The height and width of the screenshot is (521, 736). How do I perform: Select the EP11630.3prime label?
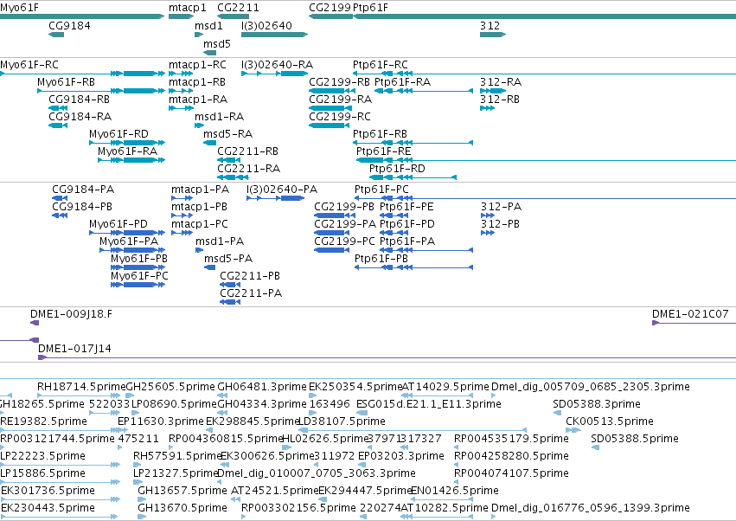tap(161, 421)
